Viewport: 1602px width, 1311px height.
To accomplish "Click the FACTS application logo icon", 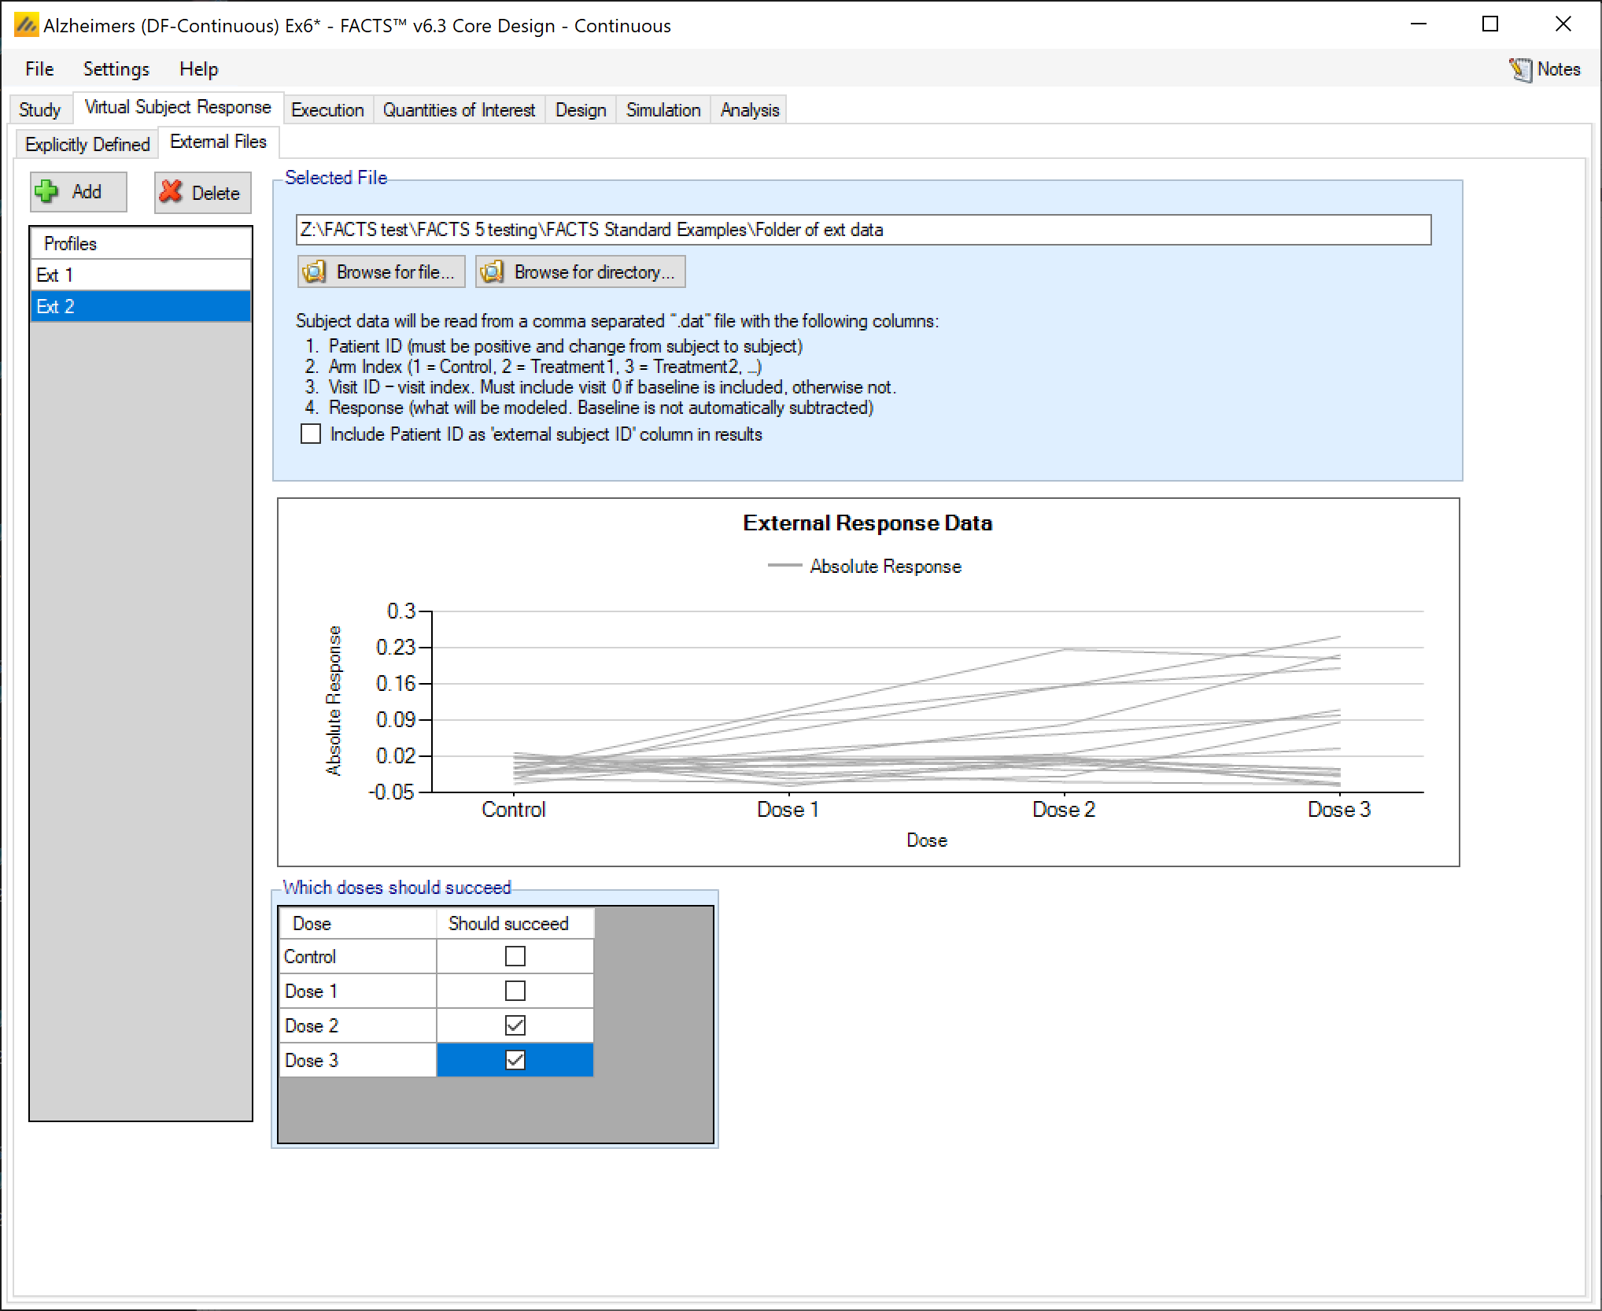I will (x=26, y=25).
